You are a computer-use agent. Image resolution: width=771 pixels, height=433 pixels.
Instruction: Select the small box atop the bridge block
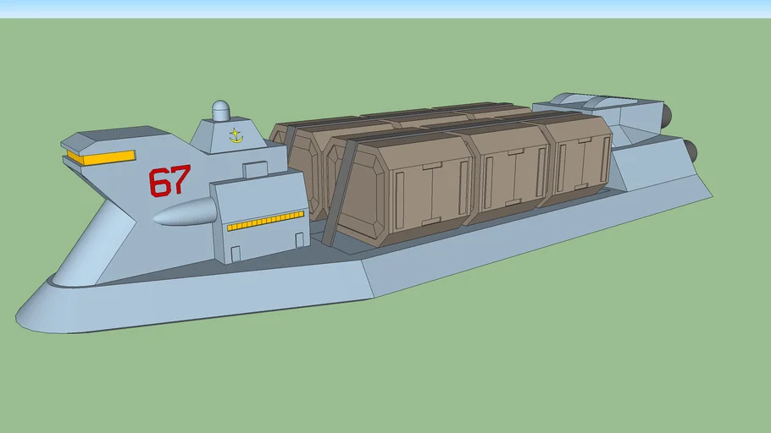pyautogui.click(x=255, y=170)
